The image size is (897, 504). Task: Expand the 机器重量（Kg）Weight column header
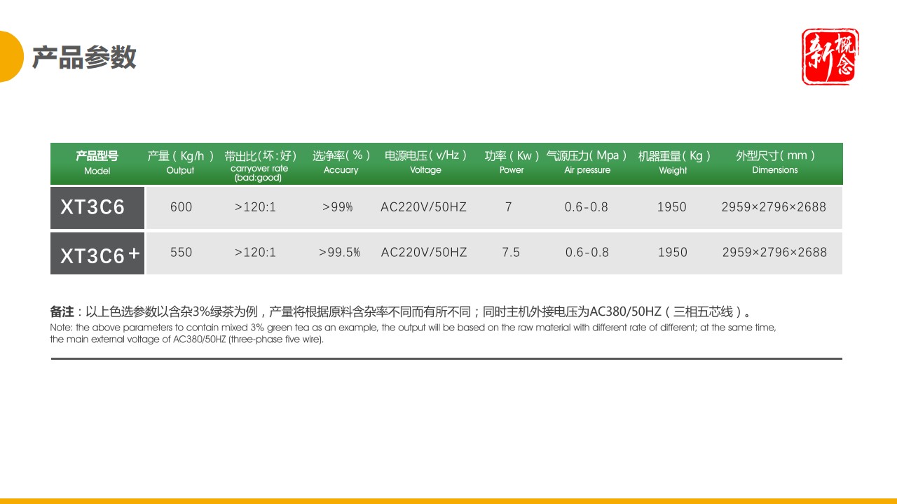672,163
